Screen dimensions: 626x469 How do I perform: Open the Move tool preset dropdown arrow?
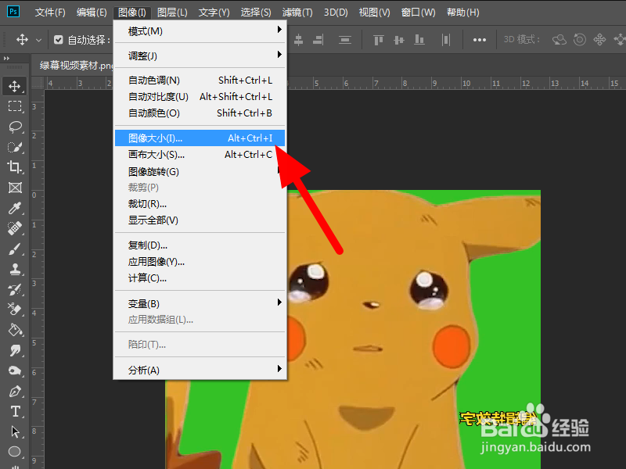point(38,40)
